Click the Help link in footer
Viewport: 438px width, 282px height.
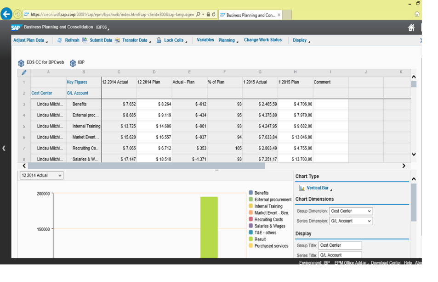[x=408, y=262]
